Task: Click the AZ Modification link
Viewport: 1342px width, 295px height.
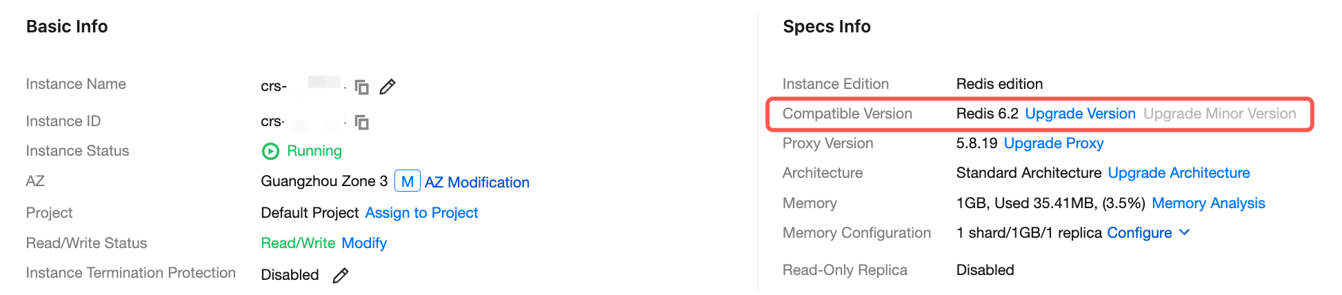Action: point(477,183)
